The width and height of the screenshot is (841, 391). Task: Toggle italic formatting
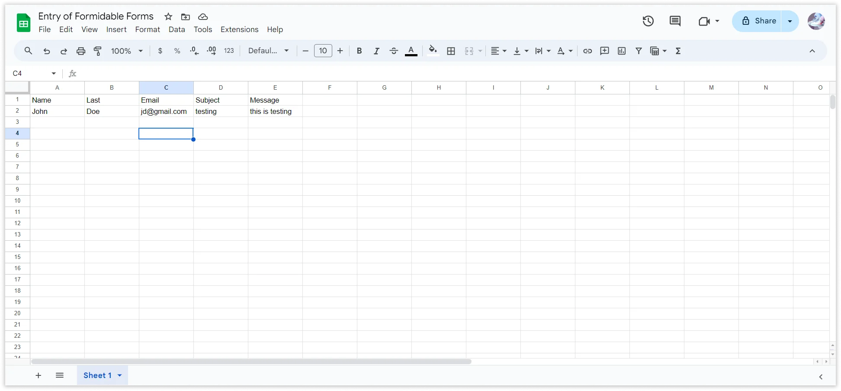(x=376, y=51)
